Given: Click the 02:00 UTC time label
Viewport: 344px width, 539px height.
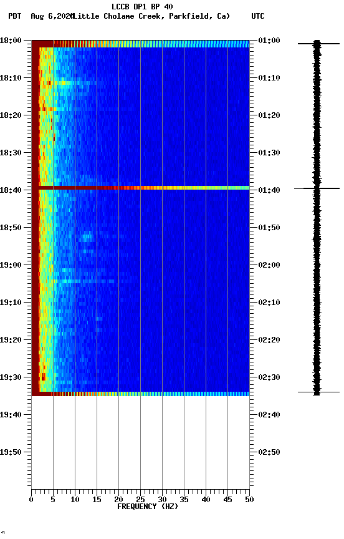Looking at the screenshot, I should pos(269,265).
